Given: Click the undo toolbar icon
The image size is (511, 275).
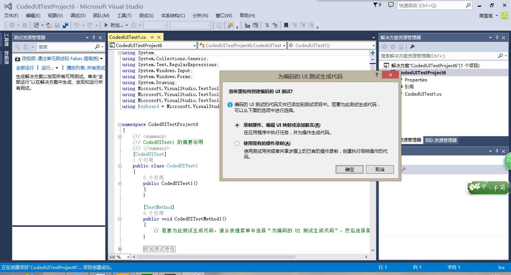Looking at the screenshot, I should coord(77,25).
